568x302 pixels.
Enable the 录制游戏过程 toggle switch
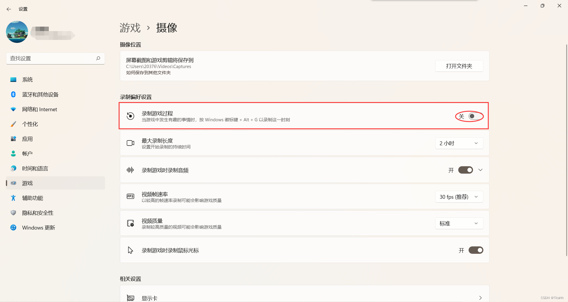(476, 116)
